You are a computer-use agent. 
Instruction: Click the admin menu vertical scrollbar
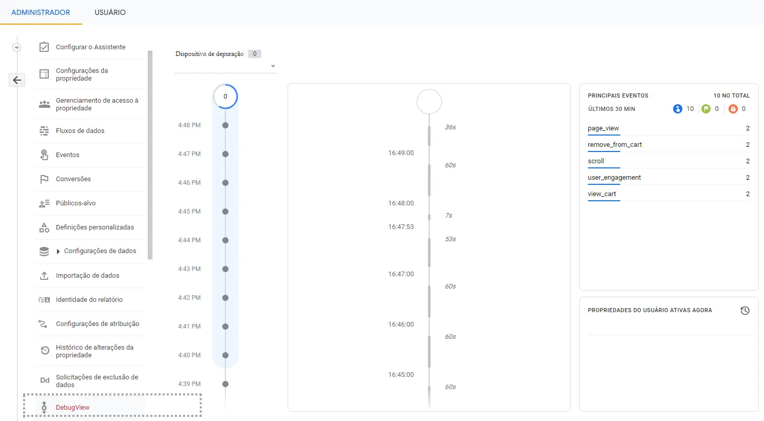coord(150,154)
